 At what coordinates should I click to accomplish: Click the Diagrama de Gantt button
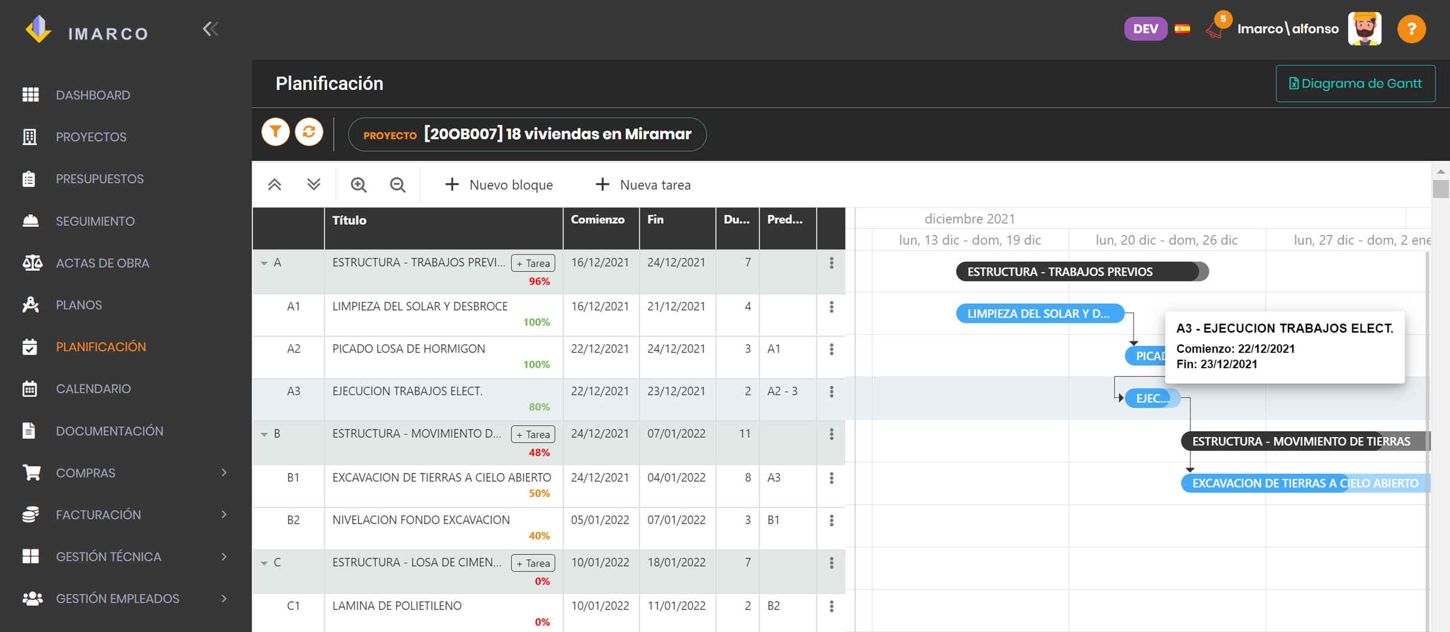tap(1355, 84)
